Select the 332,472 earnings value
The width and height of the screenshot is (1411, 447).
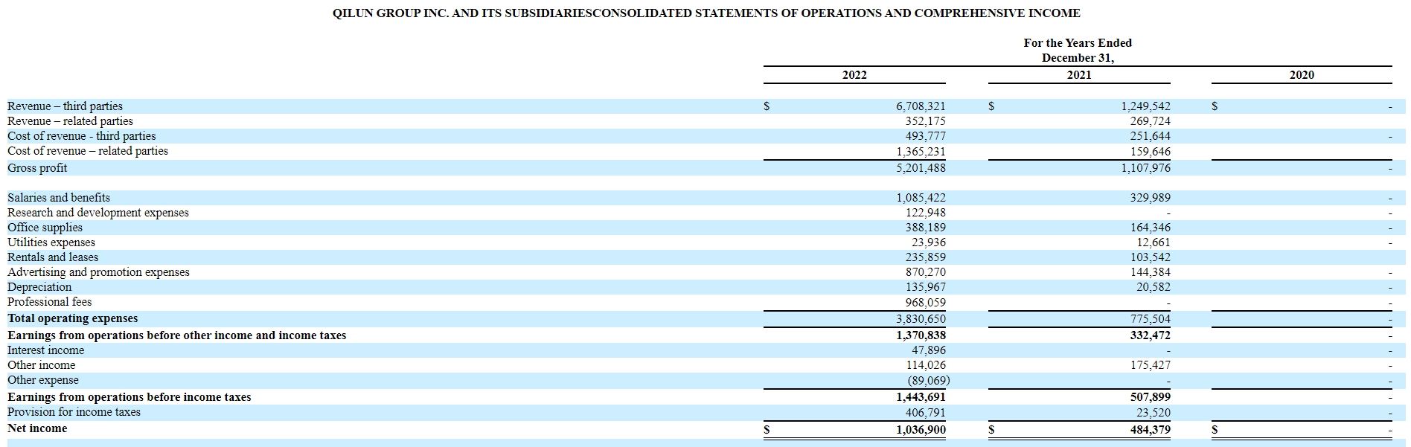click(1150, 335)
